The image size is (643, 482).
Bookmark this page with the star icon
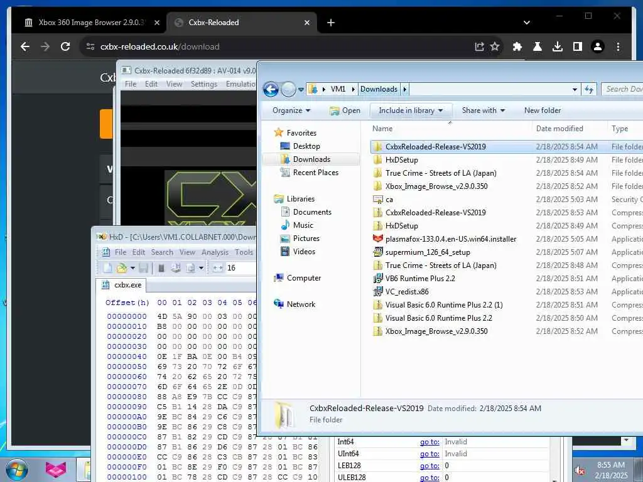(495, 46)
